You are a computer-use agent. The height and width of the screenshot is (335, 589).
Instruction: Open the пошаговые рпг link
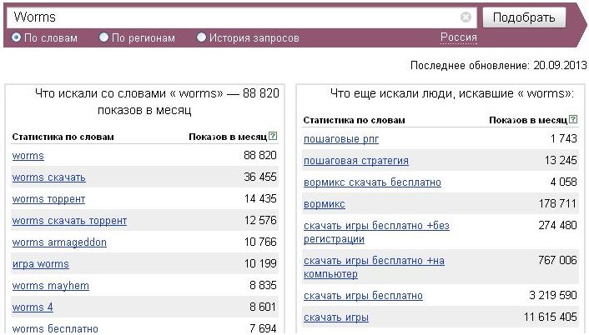point(341,139)
